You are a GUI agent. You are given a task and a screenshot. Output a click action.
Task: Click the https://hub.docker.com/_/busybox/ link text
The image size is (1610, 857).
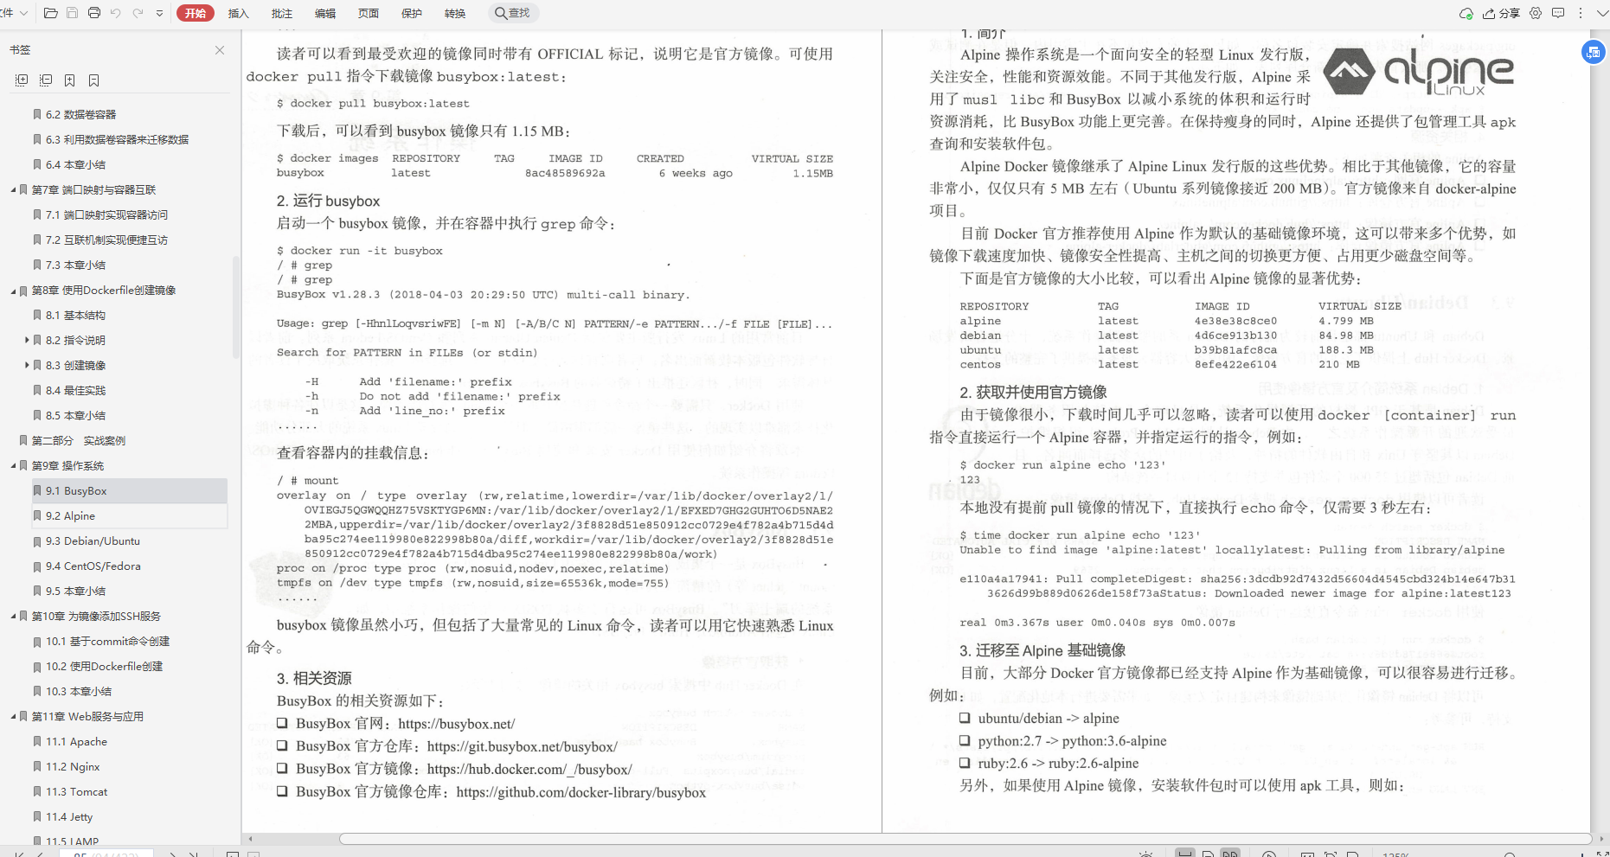[529, 769]
